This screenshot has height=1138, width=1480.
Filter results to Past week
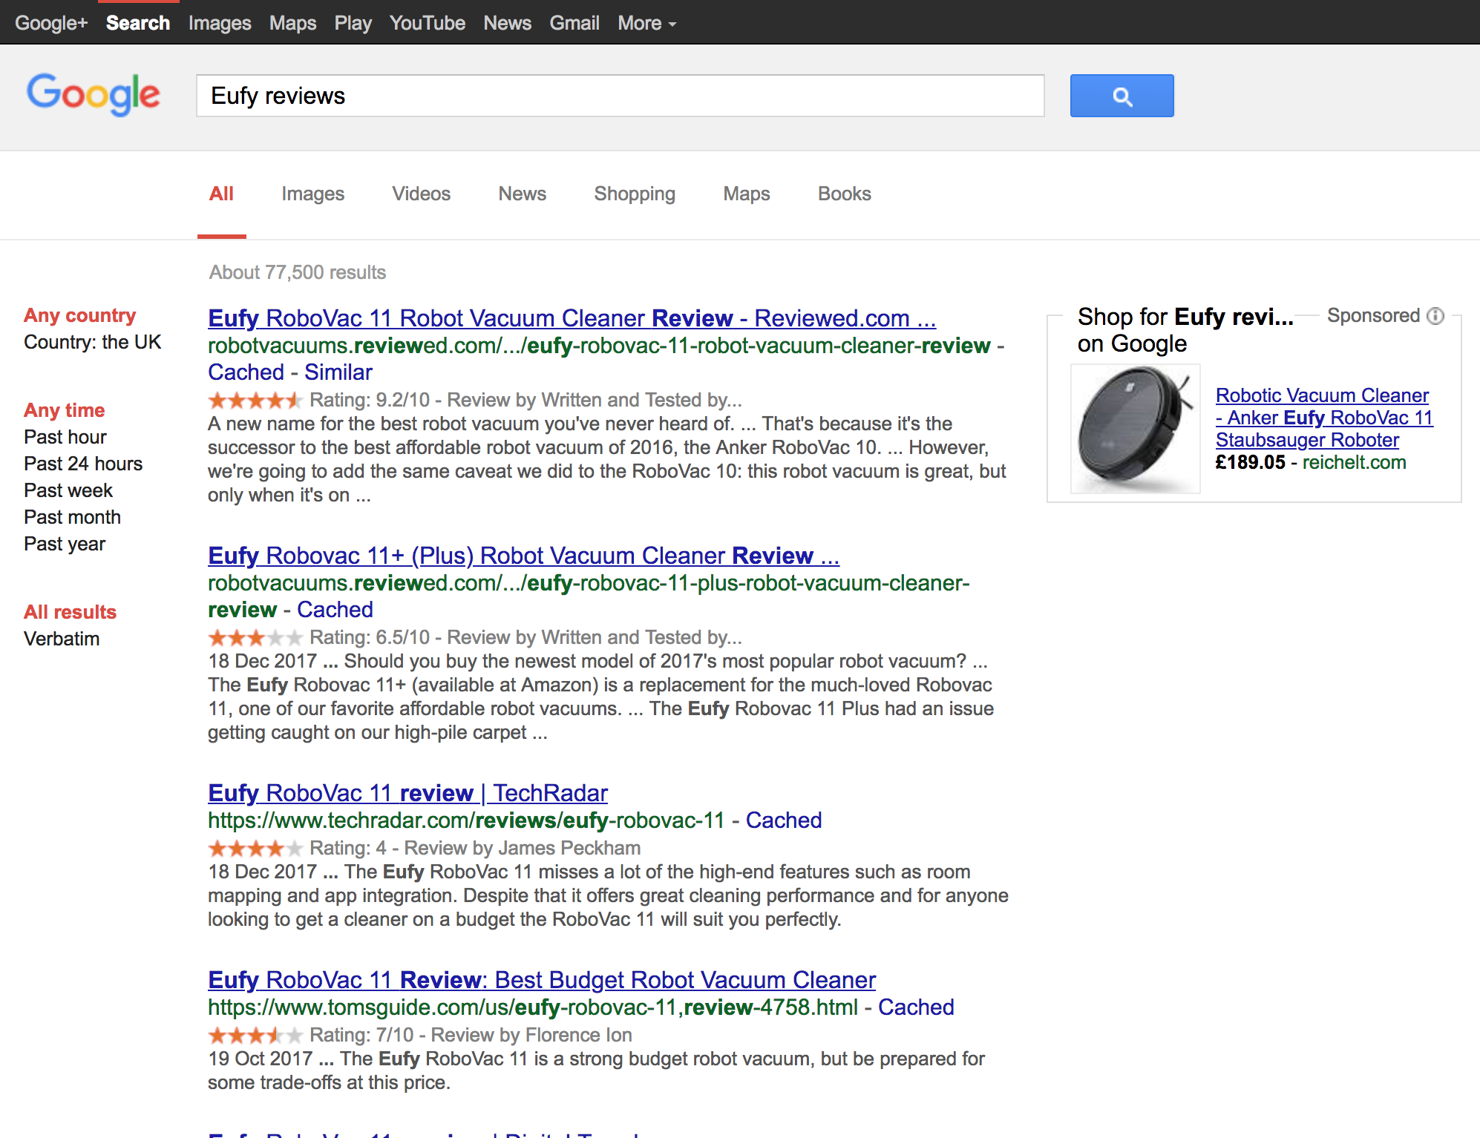coord(68,490)
